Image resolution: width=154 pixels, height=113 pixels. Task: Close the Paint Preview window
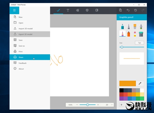[x=144, y=5]
